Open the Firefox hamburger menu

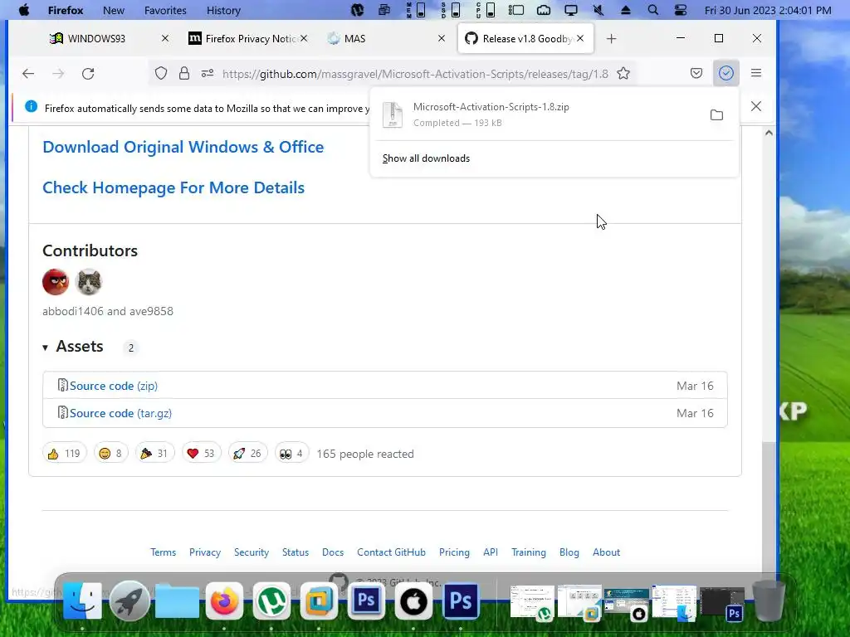point(756,73)
